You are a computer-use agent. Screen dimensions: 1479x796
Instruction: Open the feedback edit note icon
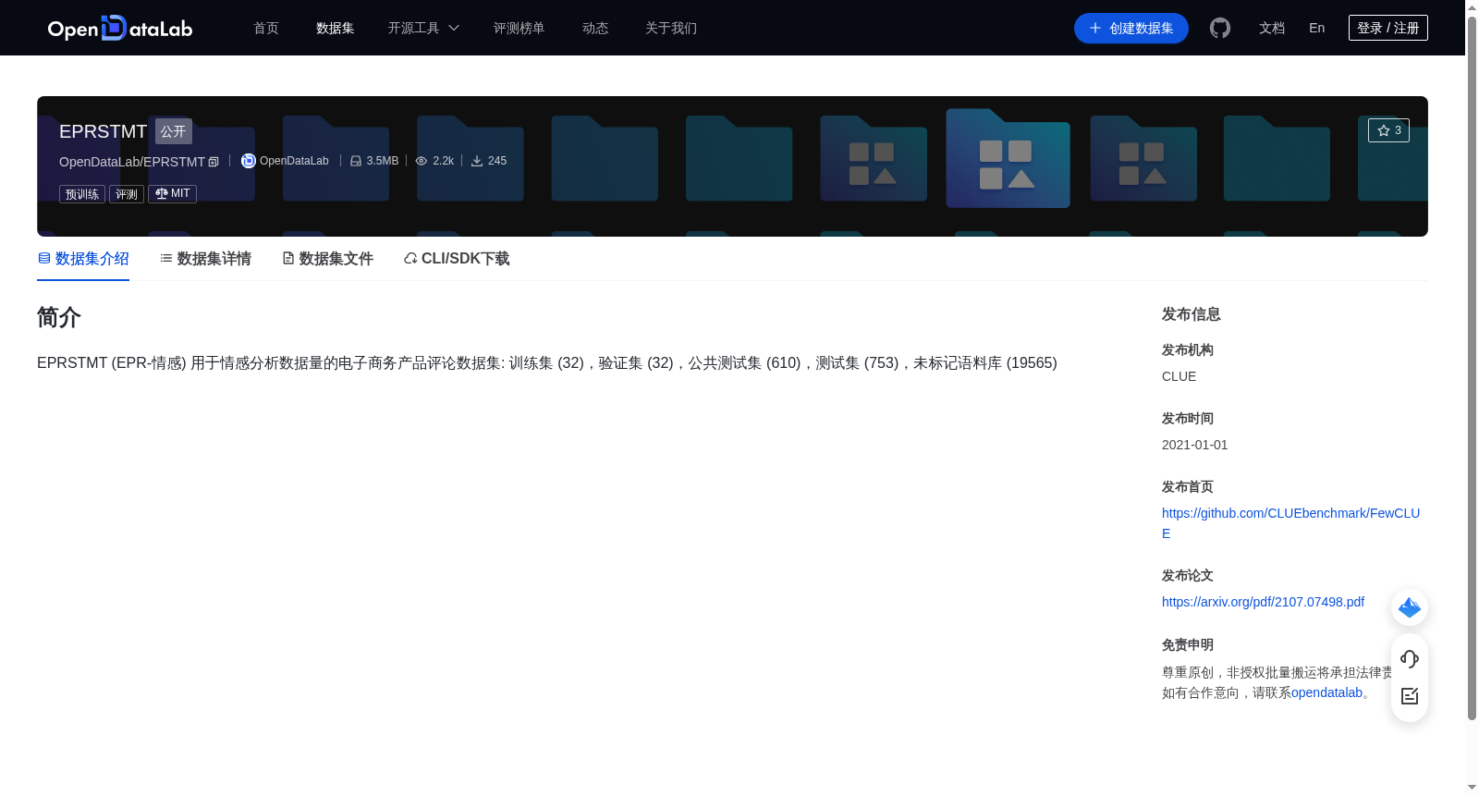pyautogui.click(x=1410, y=696)
